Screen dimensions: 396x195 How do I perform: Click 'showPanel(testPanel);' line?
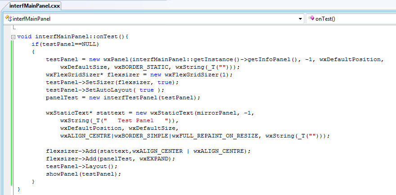pyautogui.click(x=84, y=174)
